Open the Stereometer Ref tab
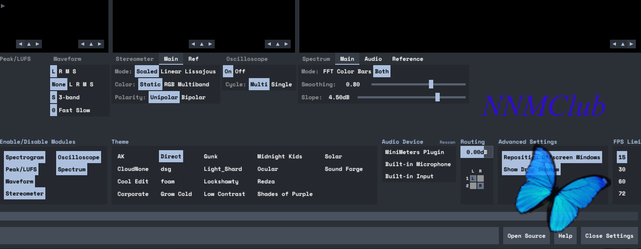 pyautogui.click(x=193, y=59)
